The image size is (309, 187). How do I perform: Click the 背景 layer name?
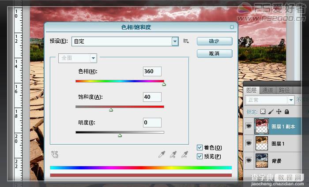[276, 161]
